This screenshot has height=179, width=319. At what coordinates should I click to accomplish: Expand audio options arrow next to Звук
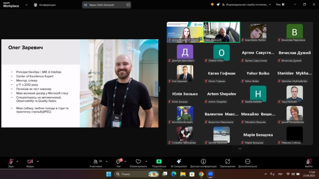pyautogui.click(x=17, y=161)
